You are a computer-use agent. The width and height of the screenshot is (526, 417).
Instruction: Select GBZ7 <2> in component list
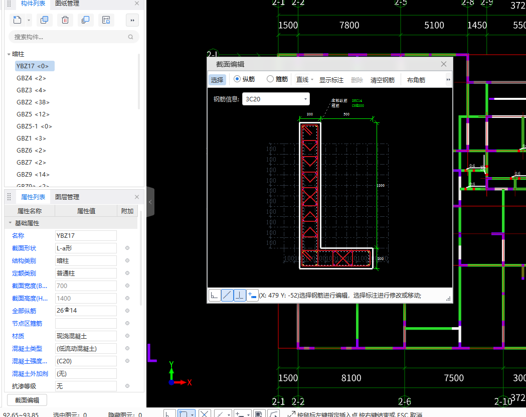pos(31,163)
